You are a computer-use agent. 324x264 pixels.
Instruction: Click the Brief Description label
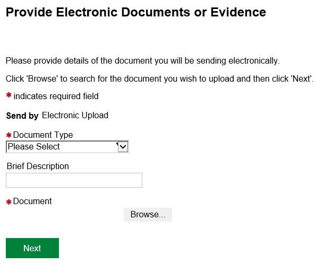[38, 166]
